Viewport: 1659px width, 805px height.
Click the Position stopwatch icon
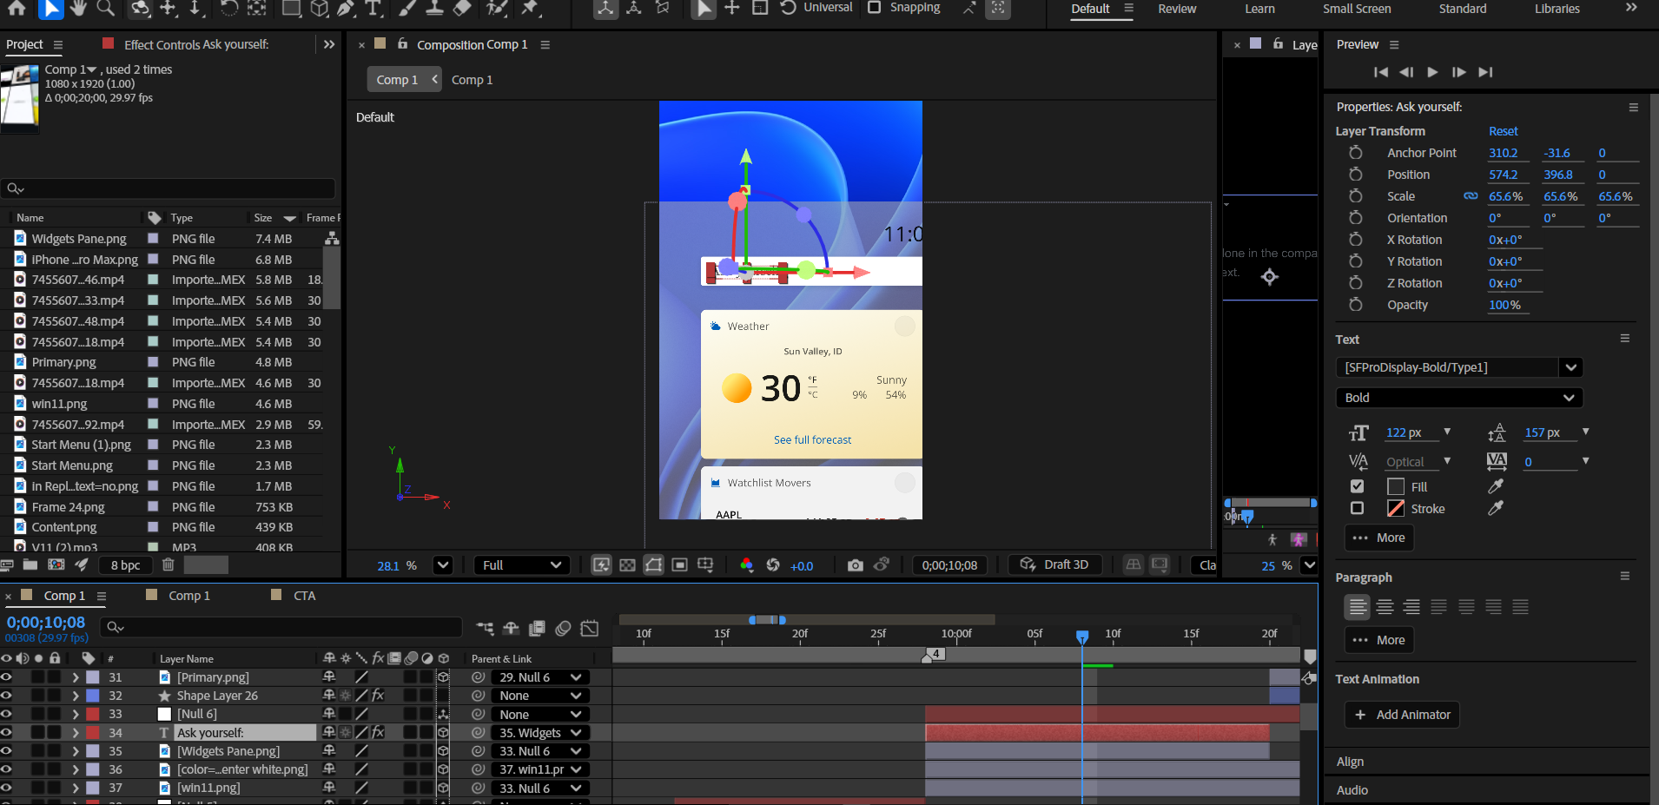tap(1355, 175)
